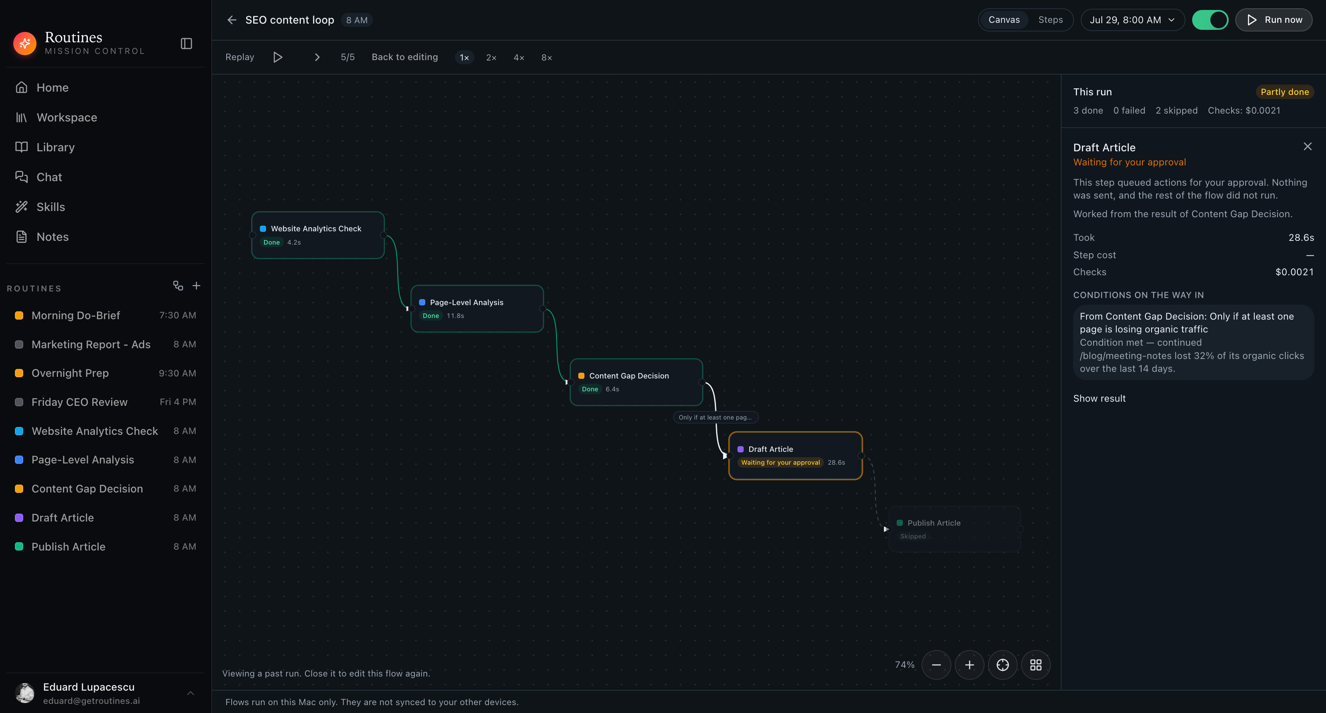Click the orange color dot of Overnight Prep

click(x=19, y=373)
